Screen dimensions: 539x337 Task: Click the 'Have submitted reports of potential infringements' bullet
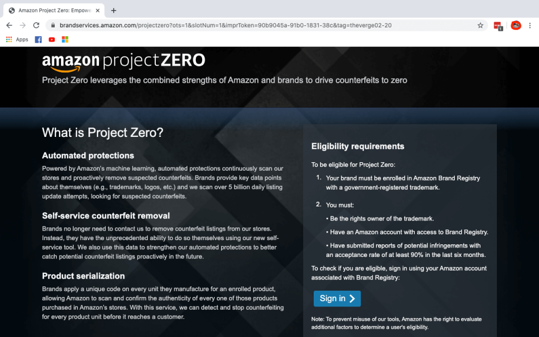click(x=406, y=250)
